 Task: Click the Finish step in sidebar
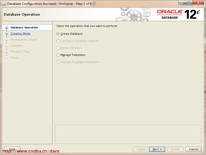(x=15, y=58)
